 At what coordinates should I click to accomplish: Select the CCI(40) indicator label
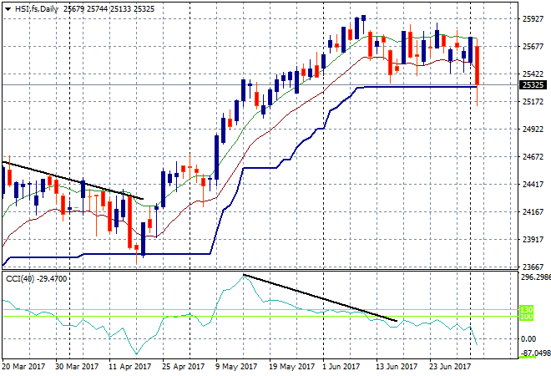pyautogui.click(x=20, y=279)
